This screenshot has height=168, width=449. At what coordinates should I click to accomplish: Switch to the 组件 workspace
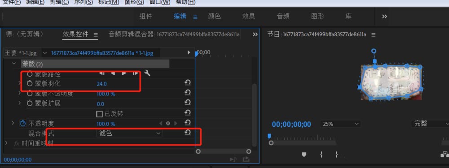click(x=145, y=17)
